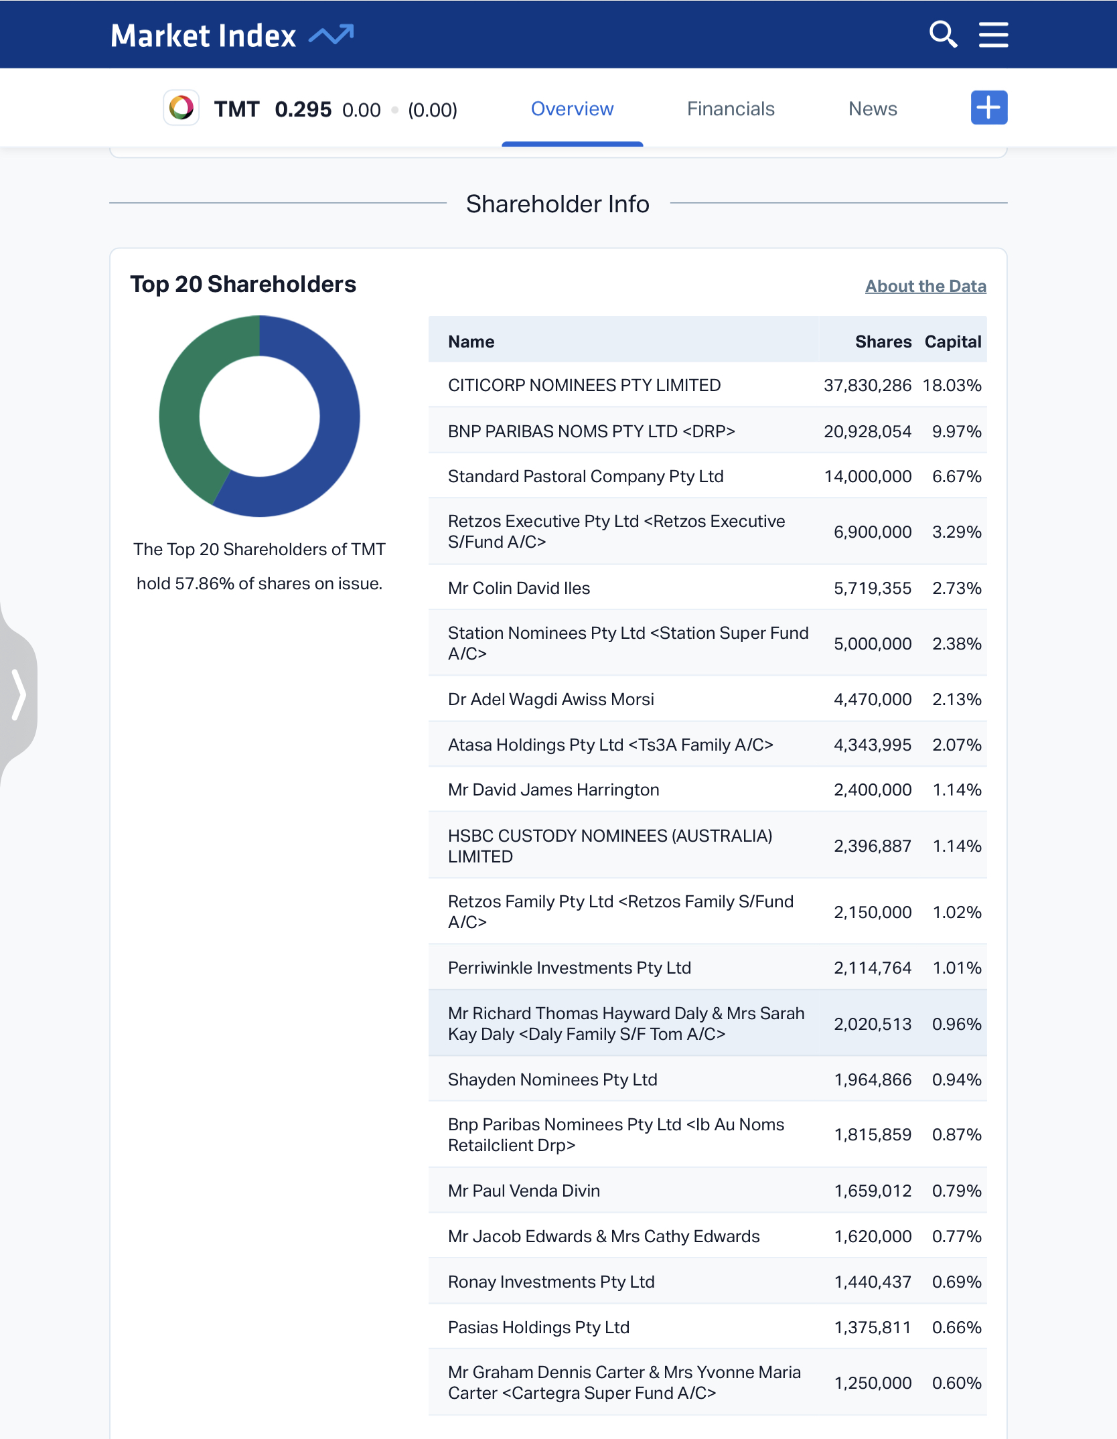Select HSBC CUSTODY NOMINEES (AUSTRALIA) LIMITED
Image resolution: width=1117 pixels, height=1439 pixels.
610,846
